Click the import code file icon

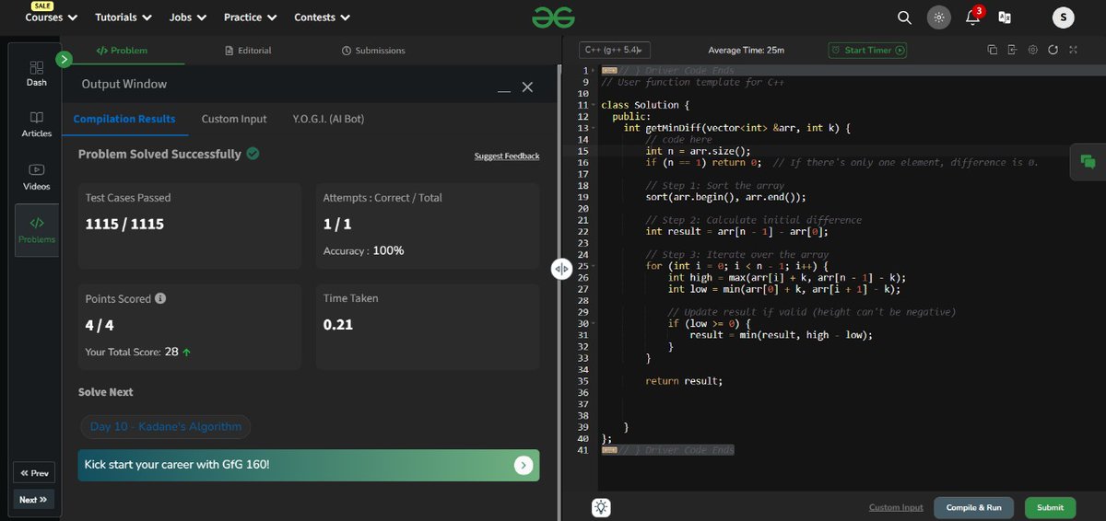pyautogui.click(x=1012, y=50)
